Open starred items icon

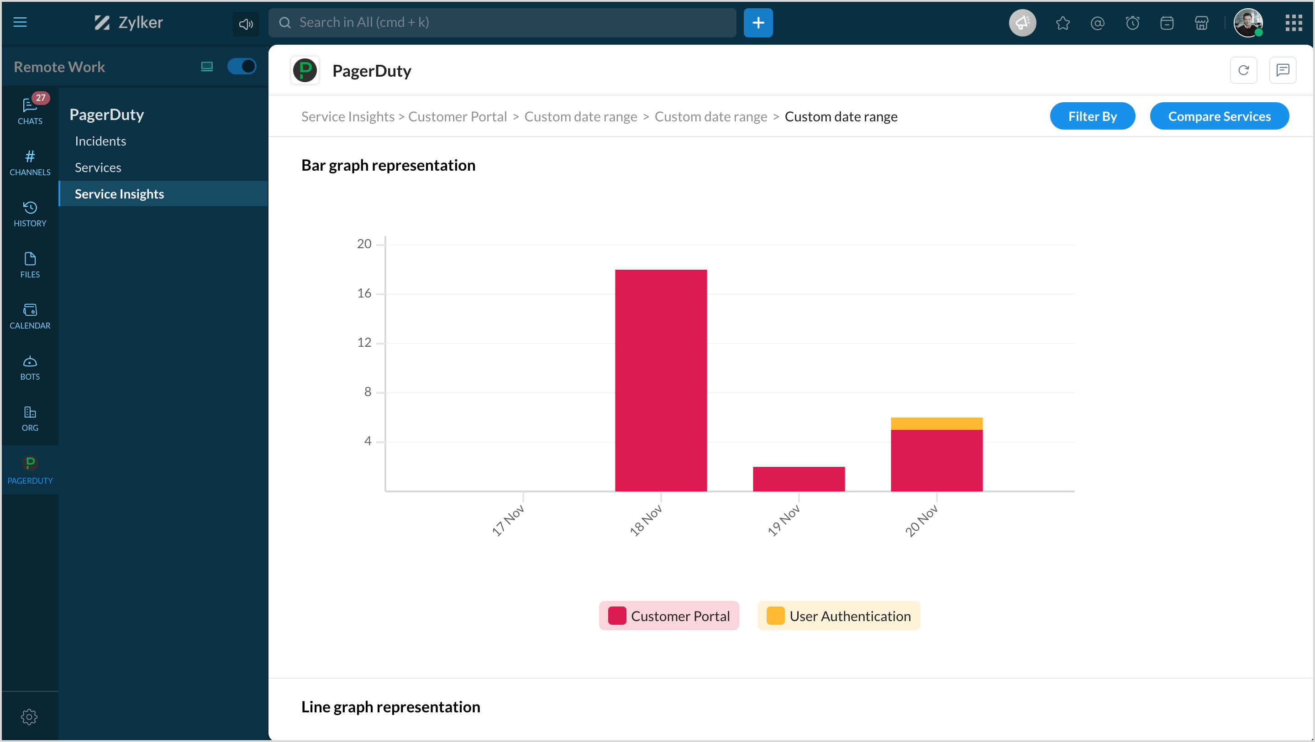coord(1063,23)
